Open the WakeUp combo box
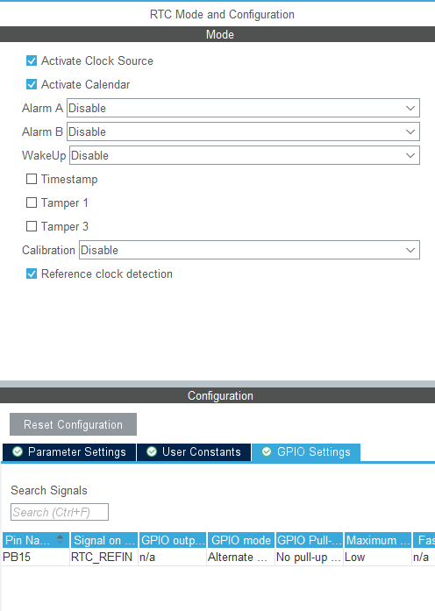Viewport: 435px width, 611px height. pyautogui.click(x=245, y=155)
